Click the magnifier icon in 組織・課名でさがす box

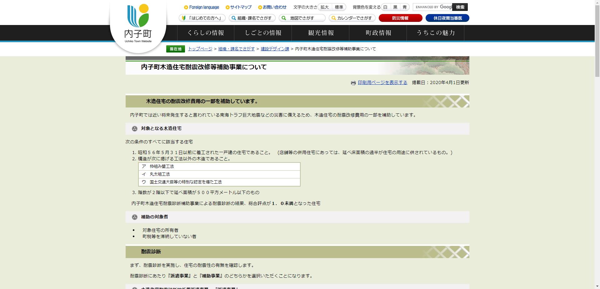point(233,18)
